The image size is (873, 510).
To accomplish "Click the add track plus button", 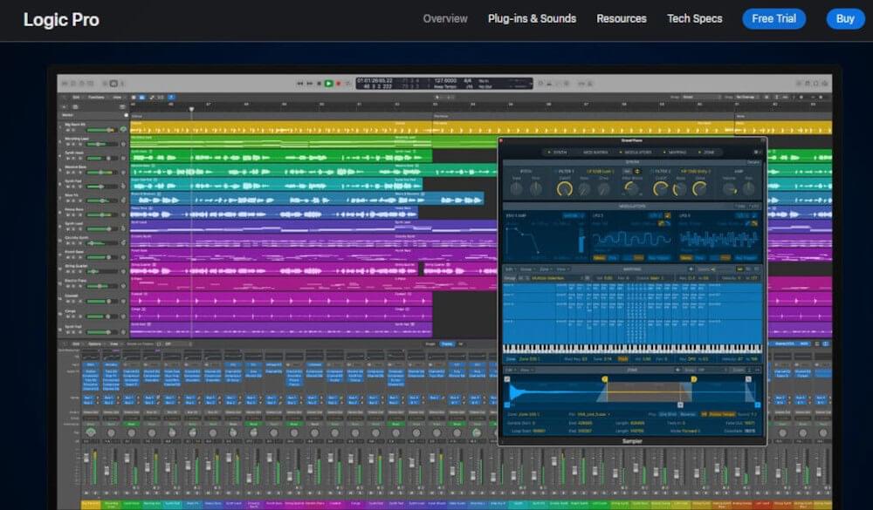I will click(x=64, y=106).
